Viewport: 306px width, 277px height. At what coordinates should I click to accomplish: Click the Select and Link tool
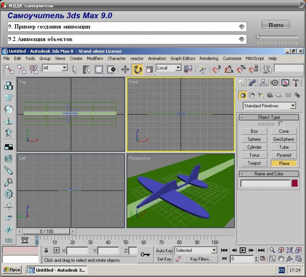[x=9, y=69]
